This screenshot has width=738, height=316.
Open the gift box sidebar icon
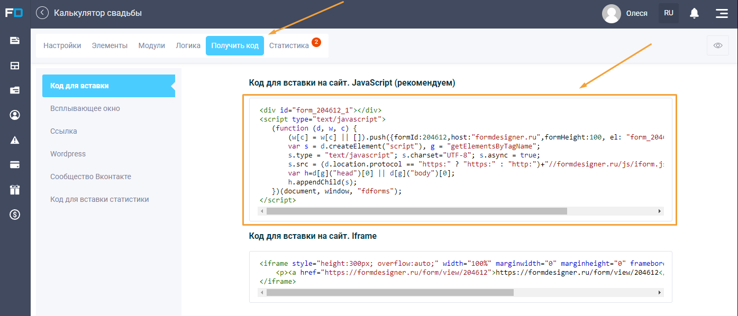15,190
